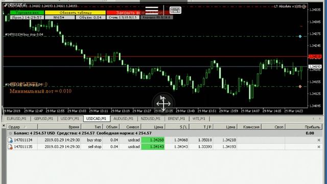
Task: Delete pending order 147011134 with its X
Action: [319, 140]
